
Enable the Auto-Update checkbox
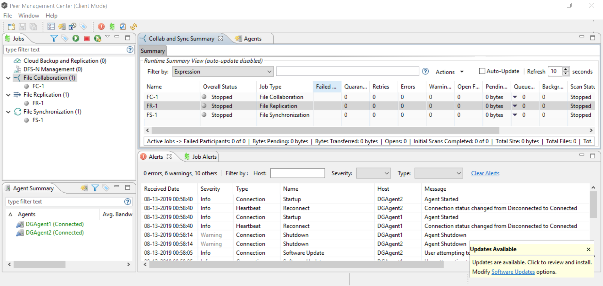pos(482,71)
